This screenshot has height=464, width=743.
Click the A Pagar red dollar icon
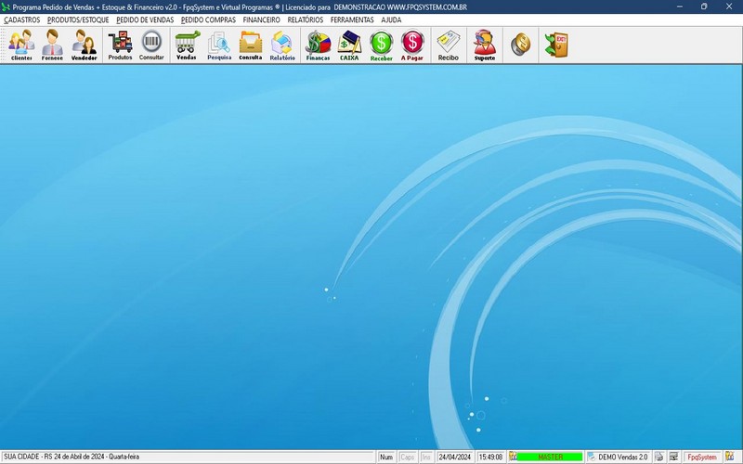412,44
